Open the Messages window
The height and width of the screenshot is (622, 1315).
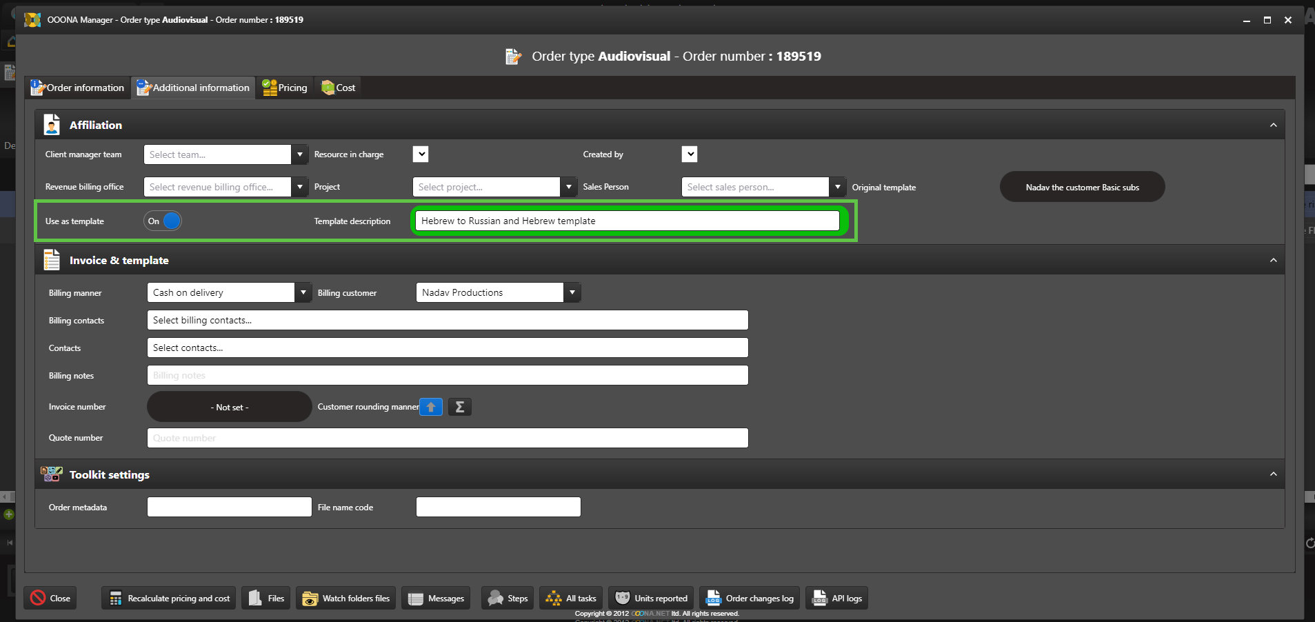pos(436,598)
